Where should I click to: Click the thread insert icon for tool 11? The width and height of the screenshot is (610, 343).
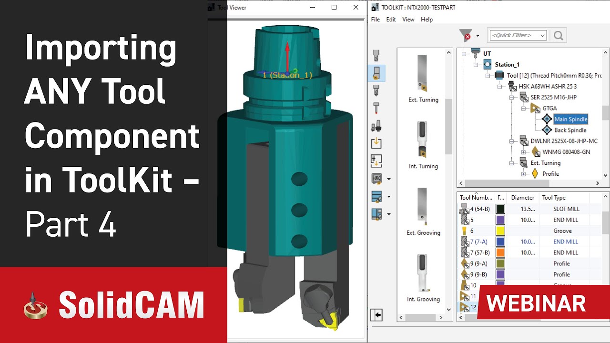click(464, 296)
